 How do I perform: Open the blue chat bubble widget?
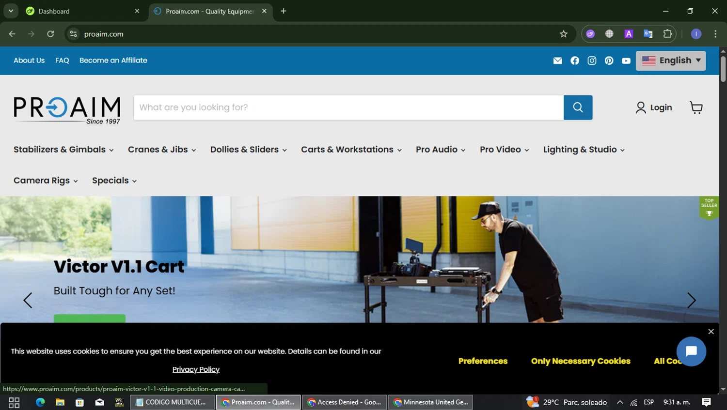[x=691, y=351]
